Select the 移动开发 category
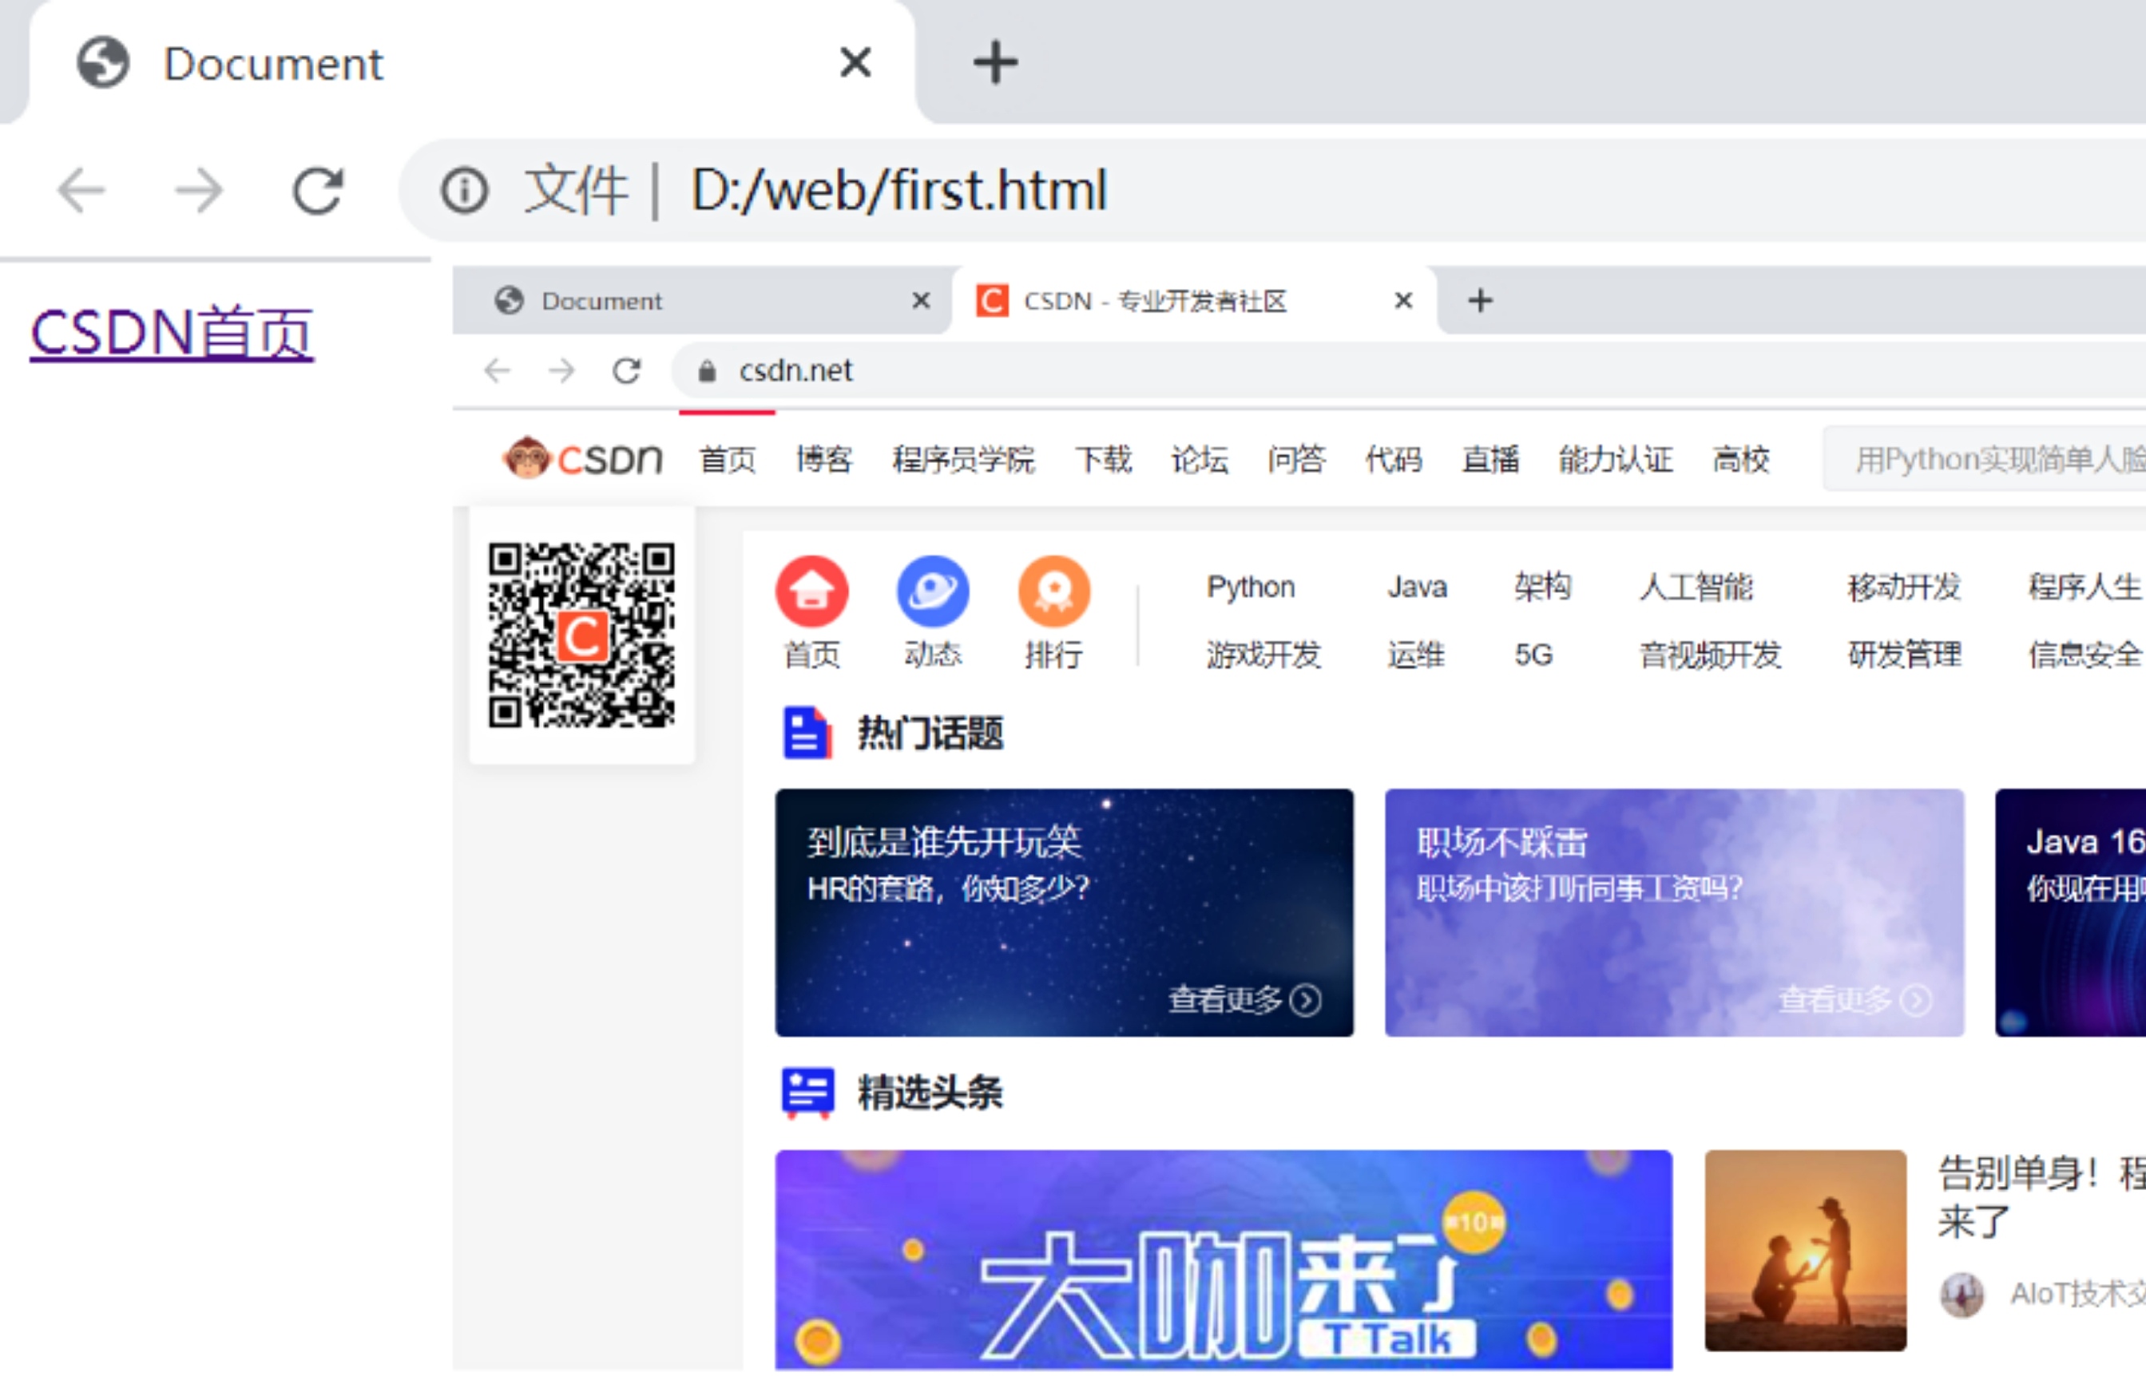Screen dimensions: 2146x1376 (1905, 587)
